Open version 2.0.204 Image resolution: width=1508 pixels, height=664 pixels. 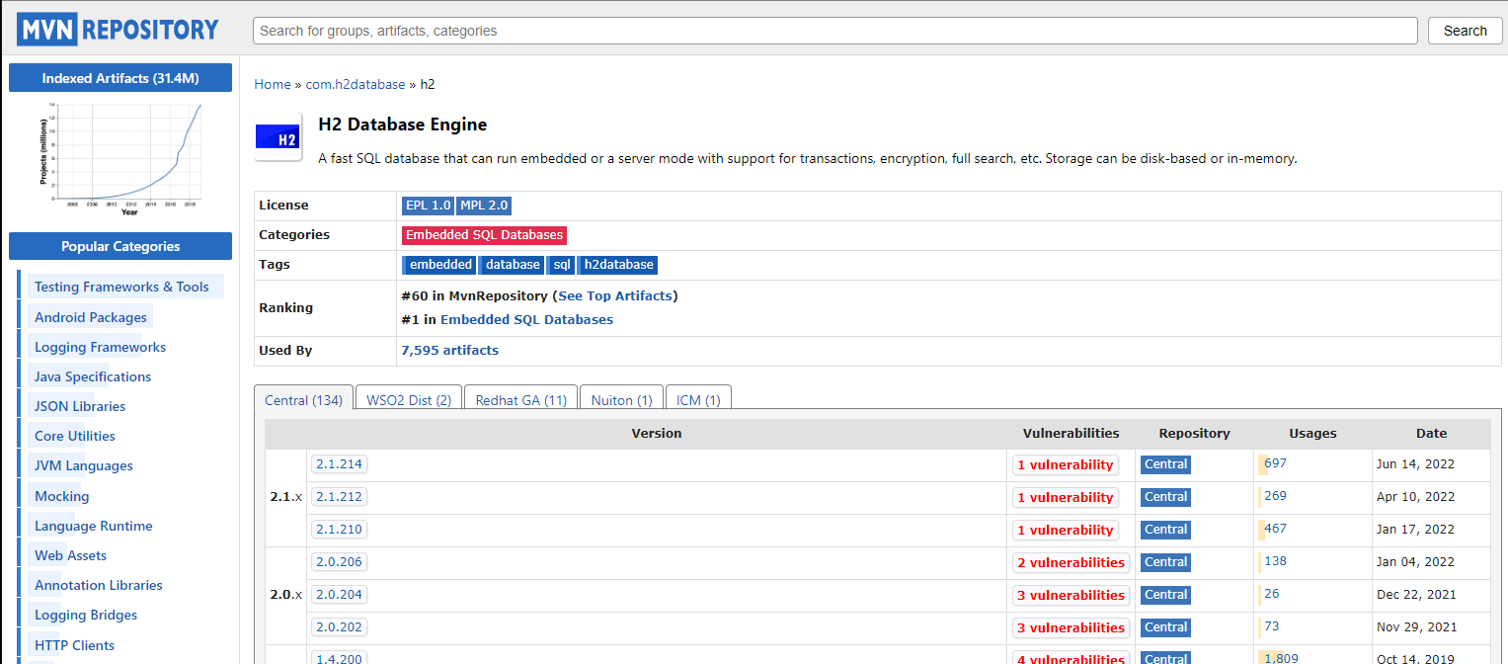339,594
